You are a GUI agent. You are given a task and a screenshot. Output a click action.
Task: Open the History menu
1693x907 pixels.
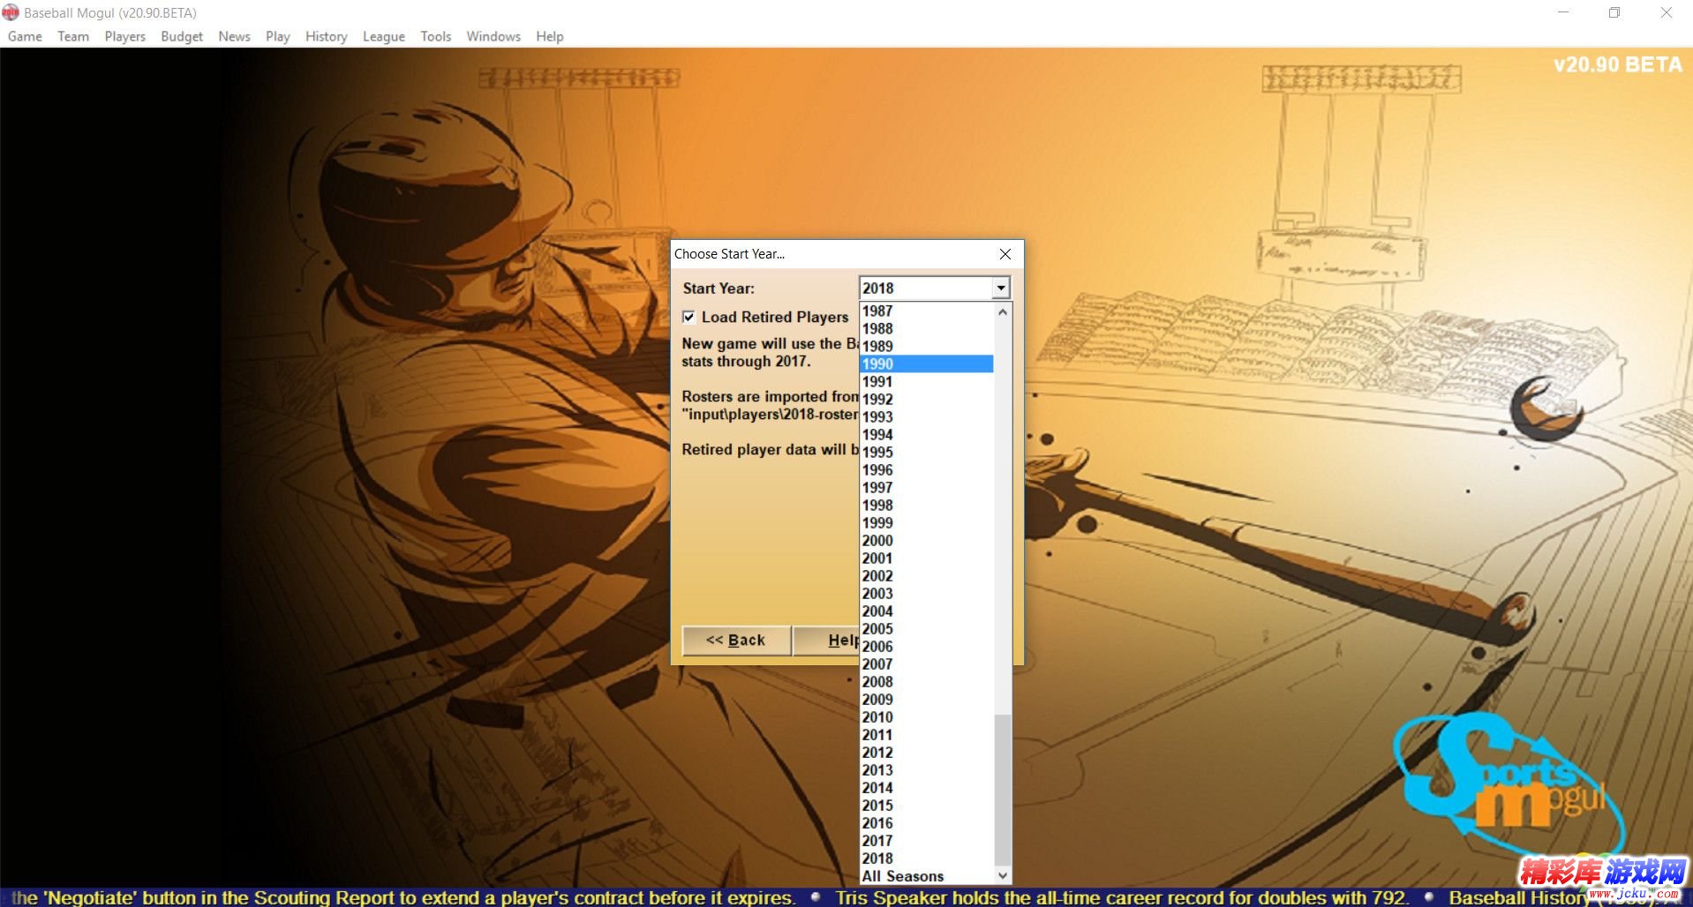pos(326,36)
